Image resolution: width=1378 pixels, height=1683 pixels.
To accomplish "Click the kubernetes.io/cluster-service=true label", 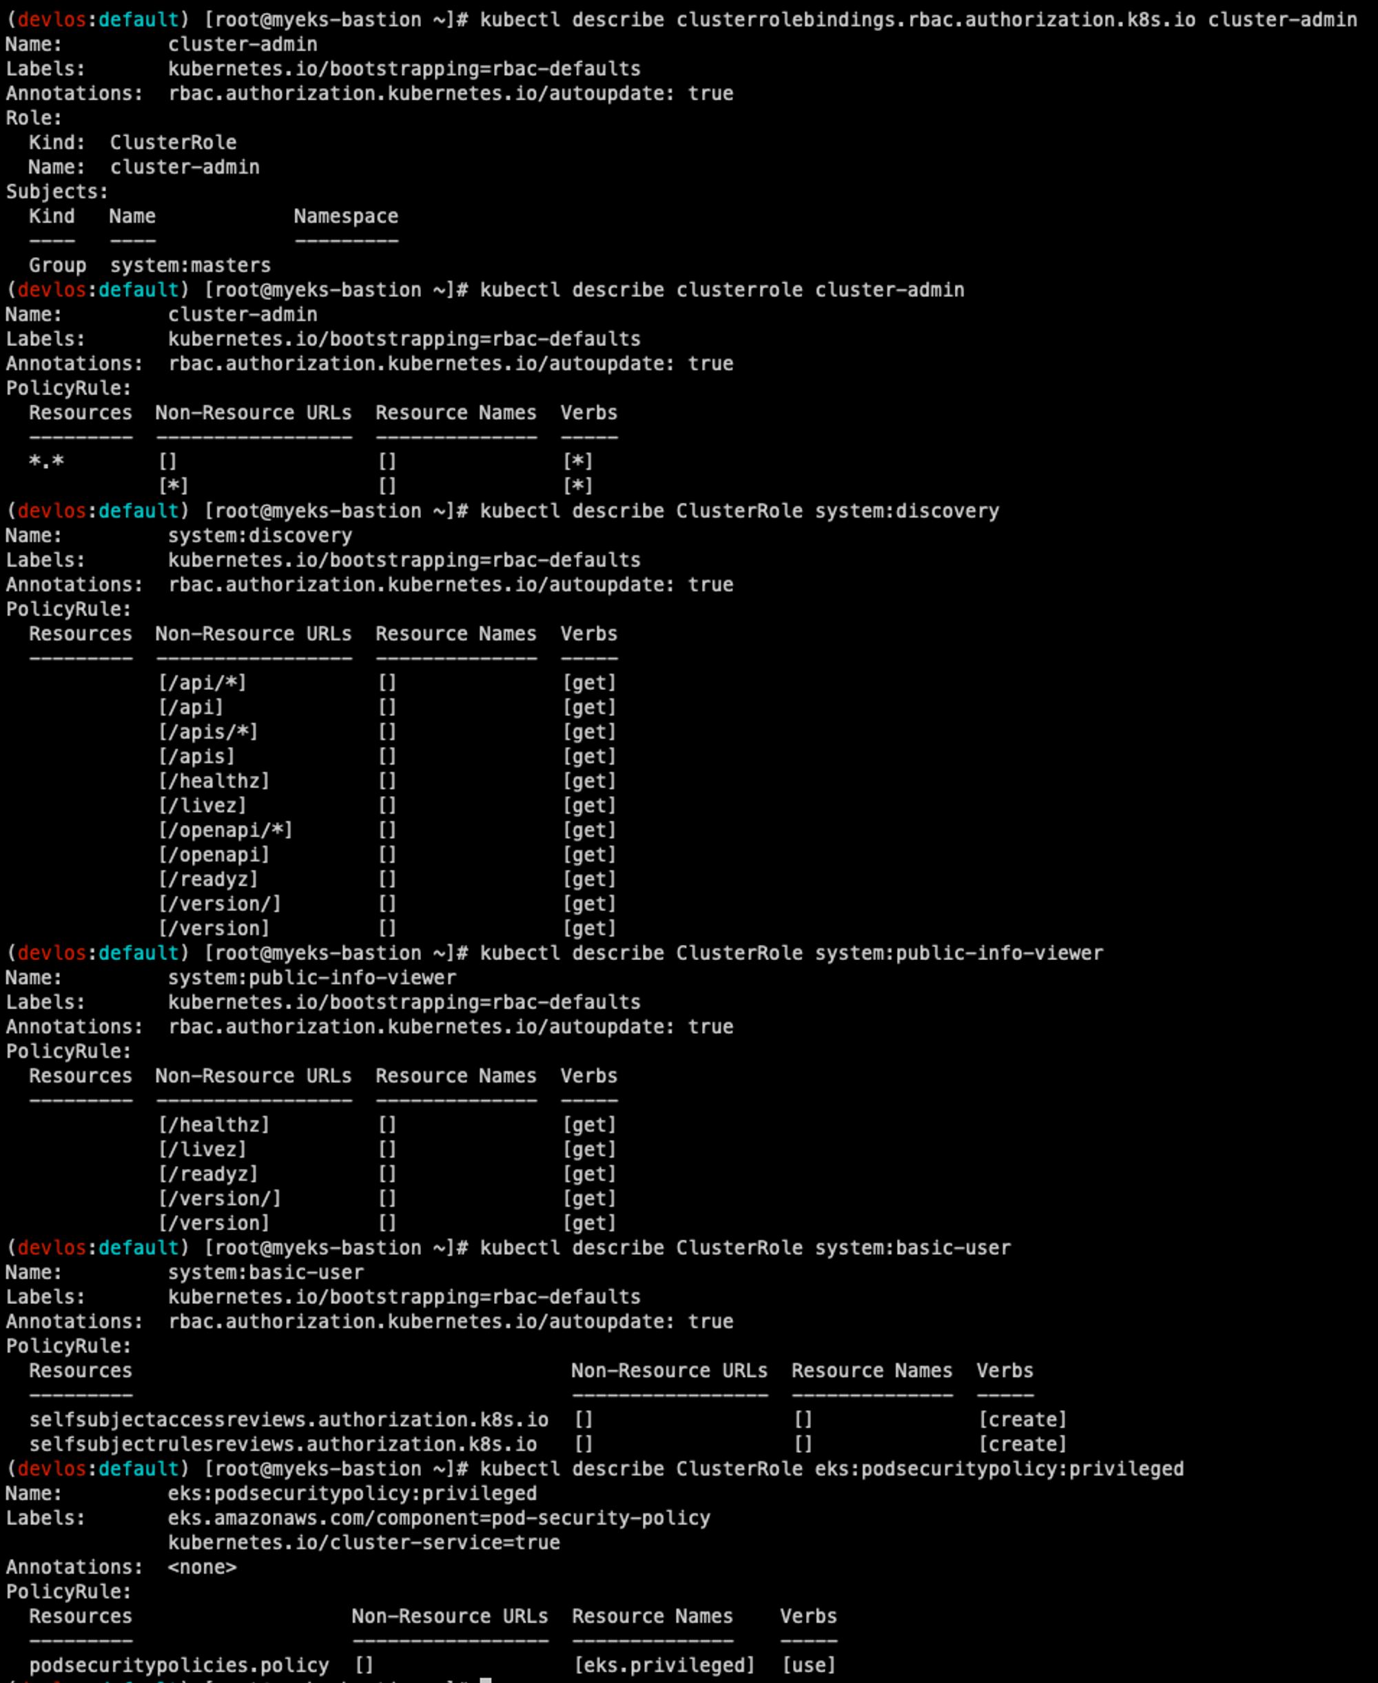I will pos(364,1542).
